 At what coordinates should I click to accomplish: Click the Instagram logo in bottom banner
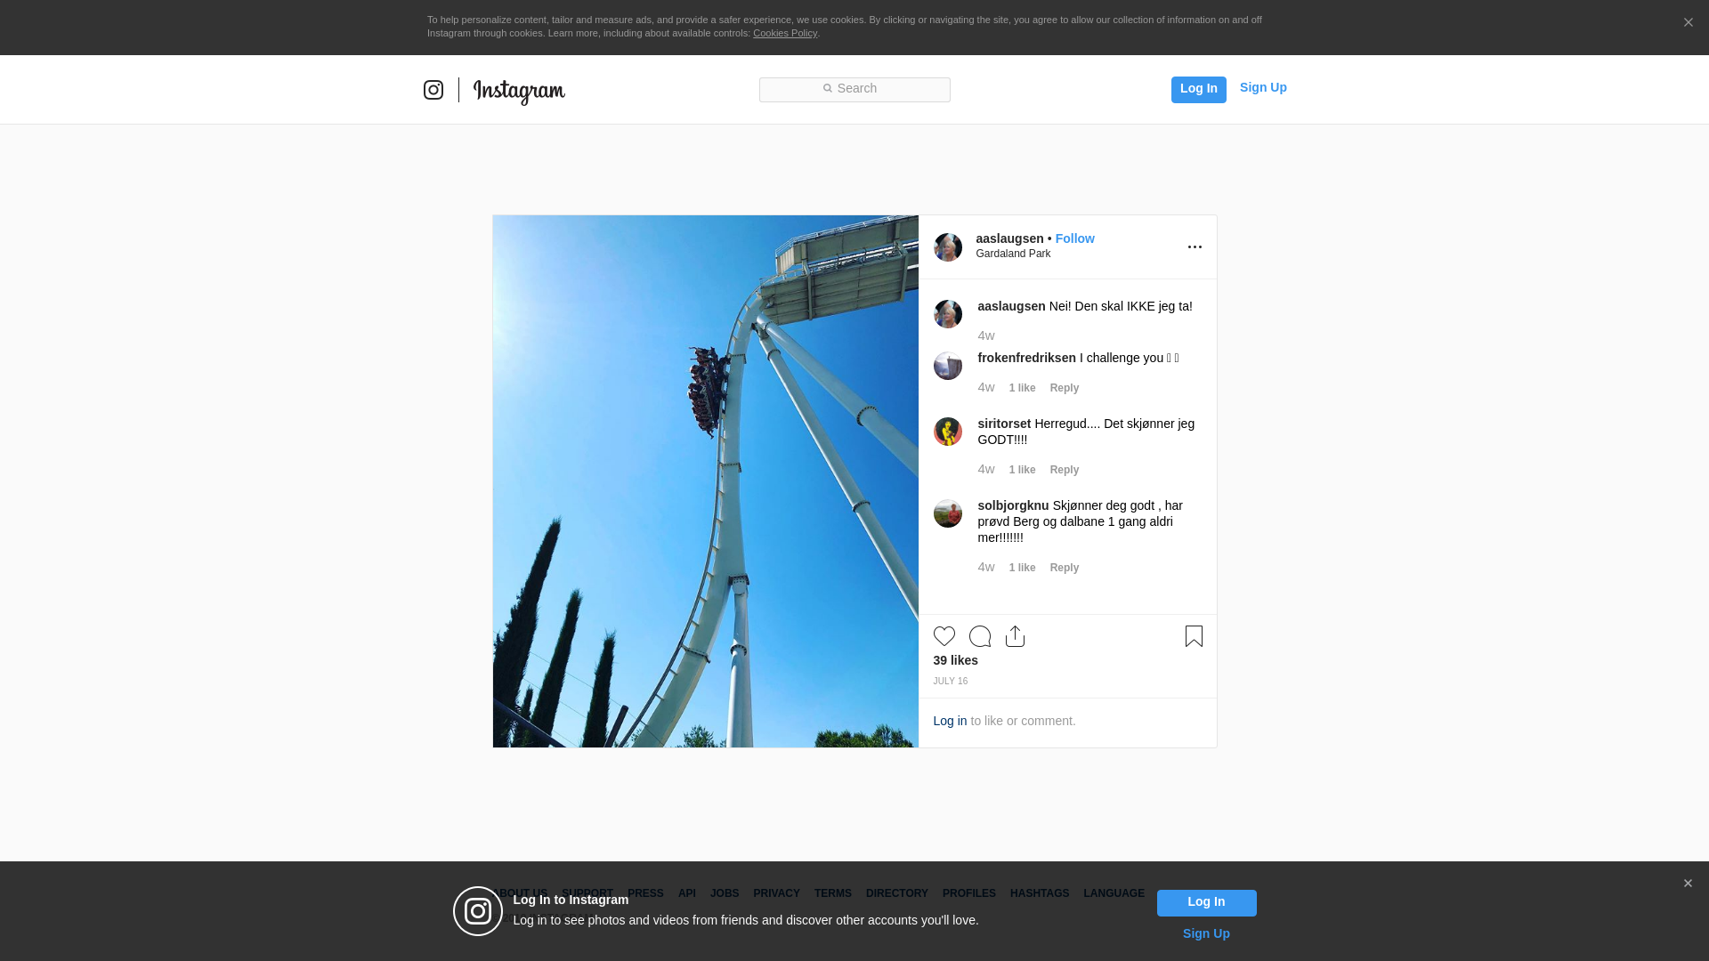478,911
